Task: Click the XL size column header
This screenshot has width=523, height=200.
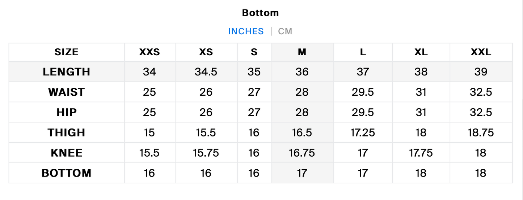Action: (x=421, y=52)
